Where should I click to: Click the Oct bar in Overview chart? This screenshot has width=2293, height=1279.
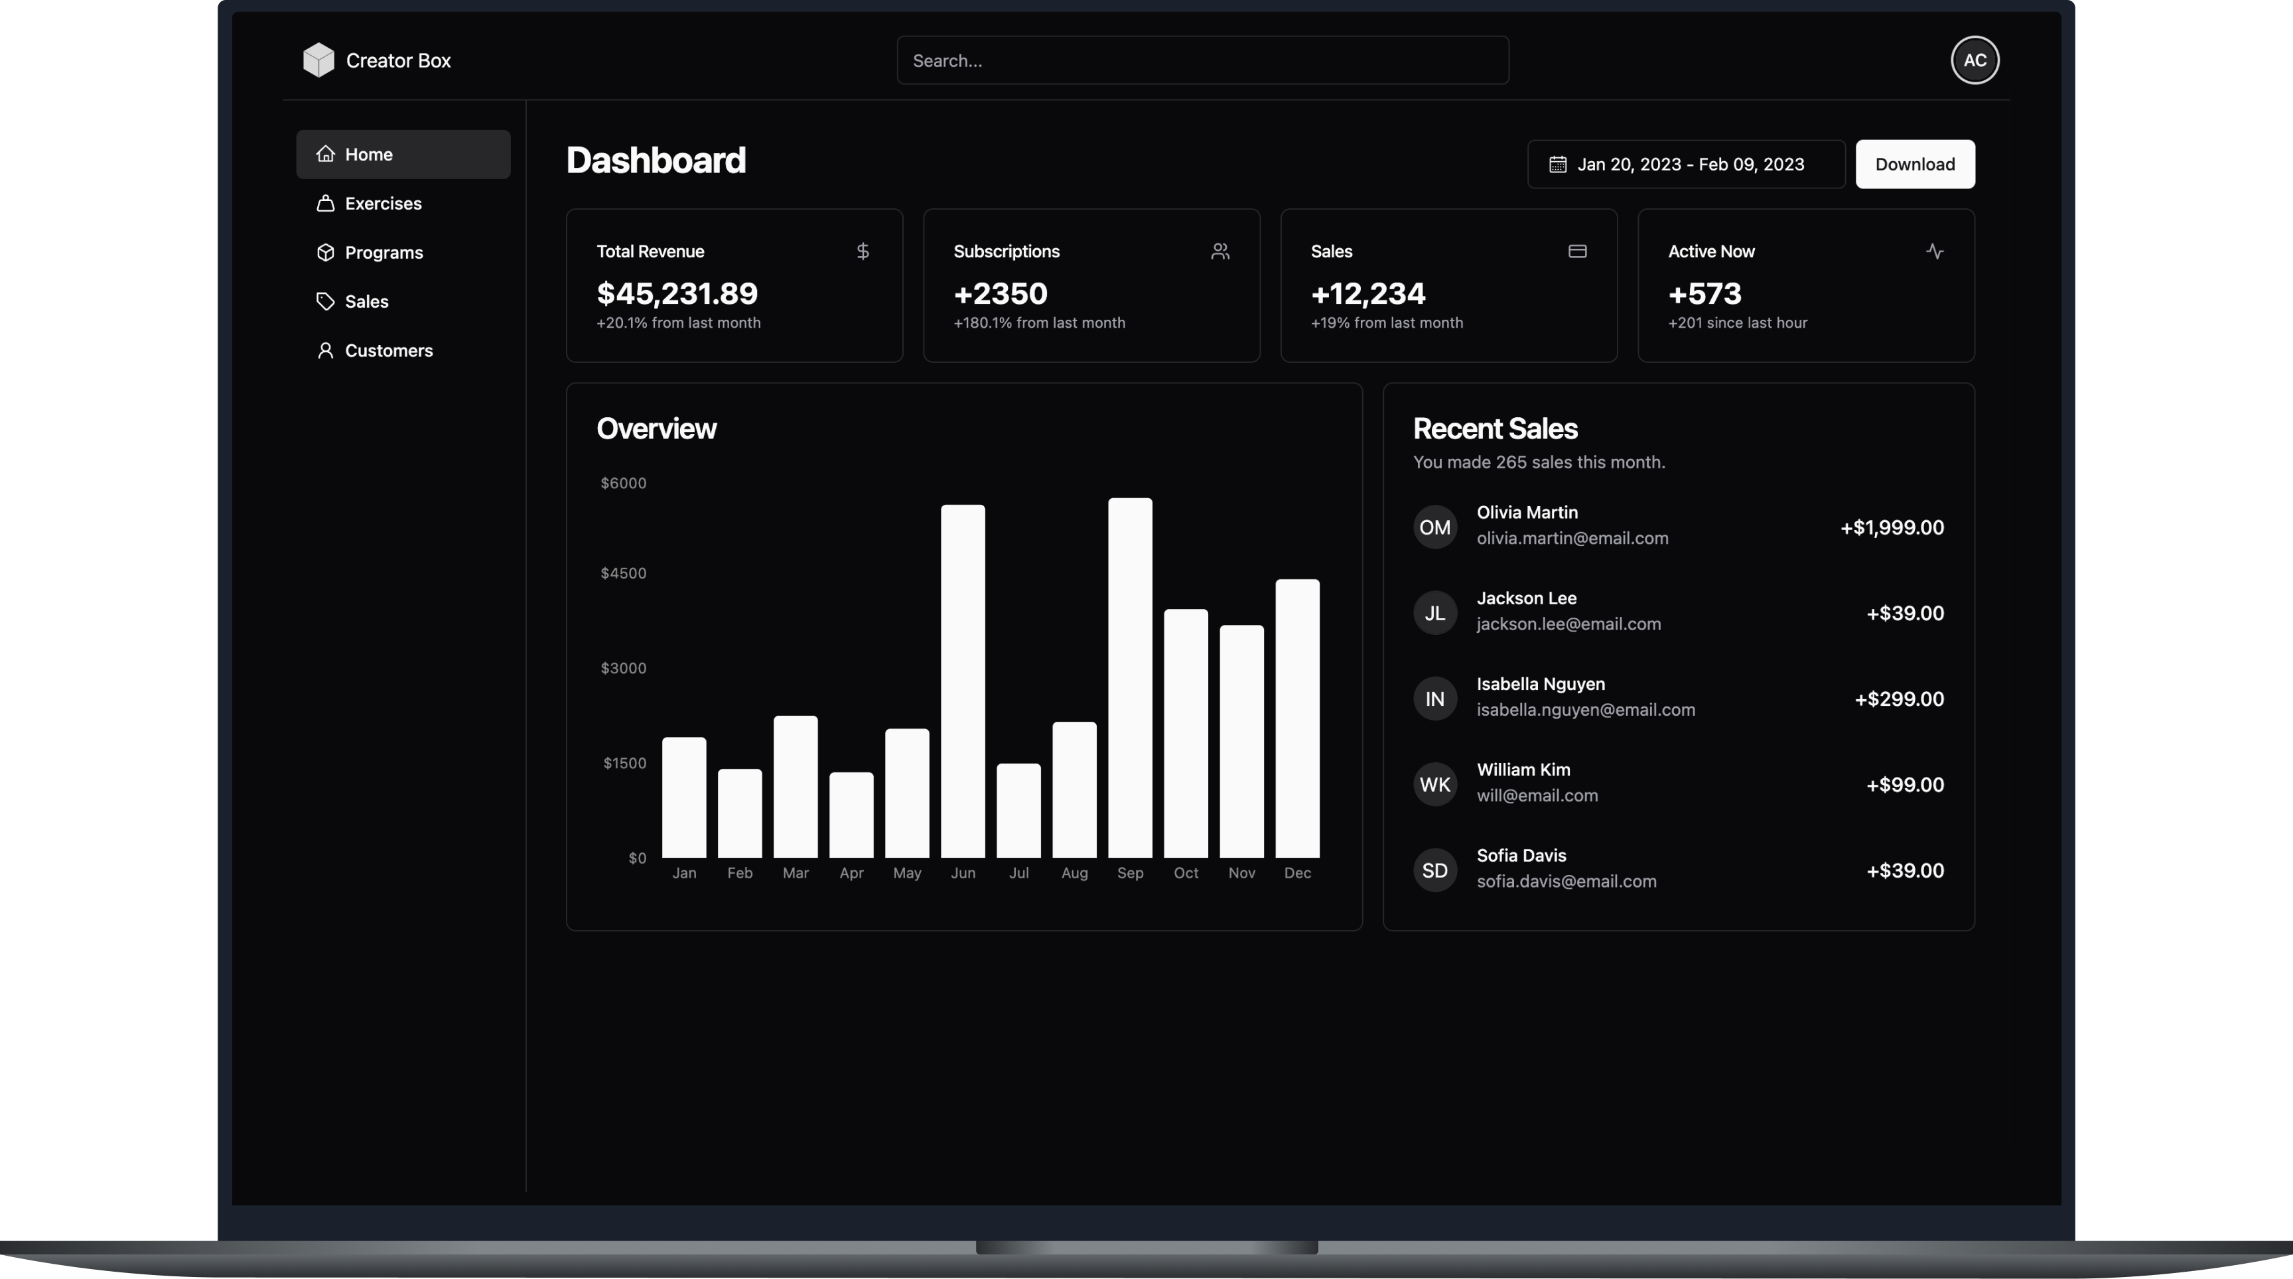[1186, 734]
